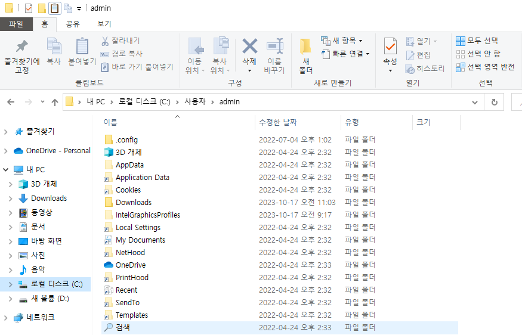The height and width of the screenshot is (335, 522).
Task: Select the AppData folder
Action: 129,165
